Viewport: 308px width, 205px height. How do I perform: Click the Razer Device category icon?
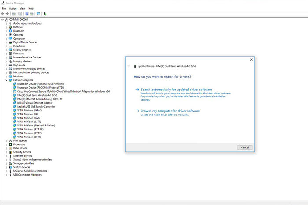11,148
